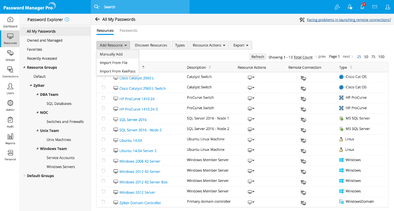
Task: Launch remote connection for Zylker Domain Controller
Action: pos(303,203)
